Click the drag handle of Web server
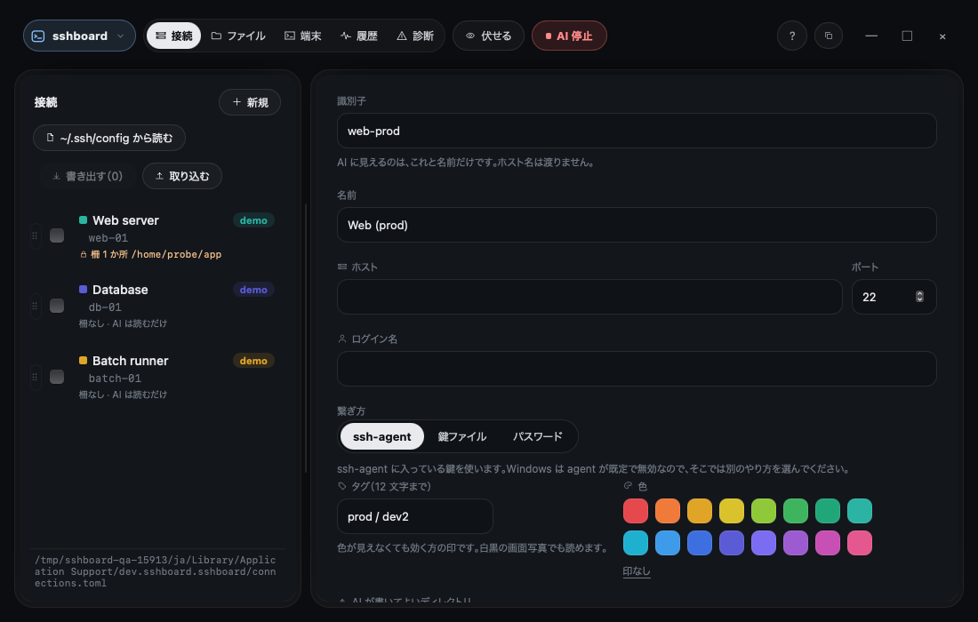This screenshot has width=978, height=622. click(35, 235)
